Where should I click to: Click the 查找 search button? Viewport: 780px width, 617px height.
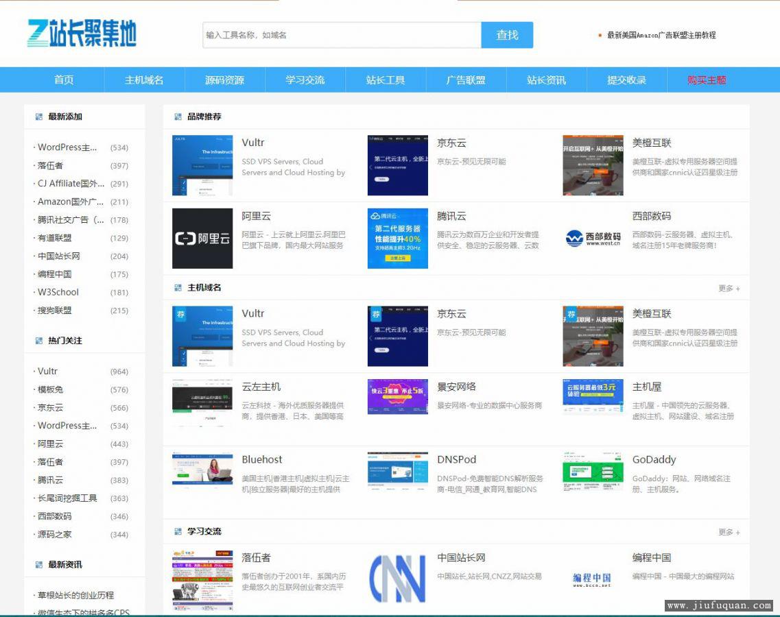507,35
